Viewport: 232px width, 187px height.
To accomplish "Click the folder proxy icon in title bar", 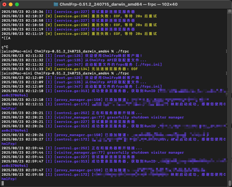I will pos(56,4).
